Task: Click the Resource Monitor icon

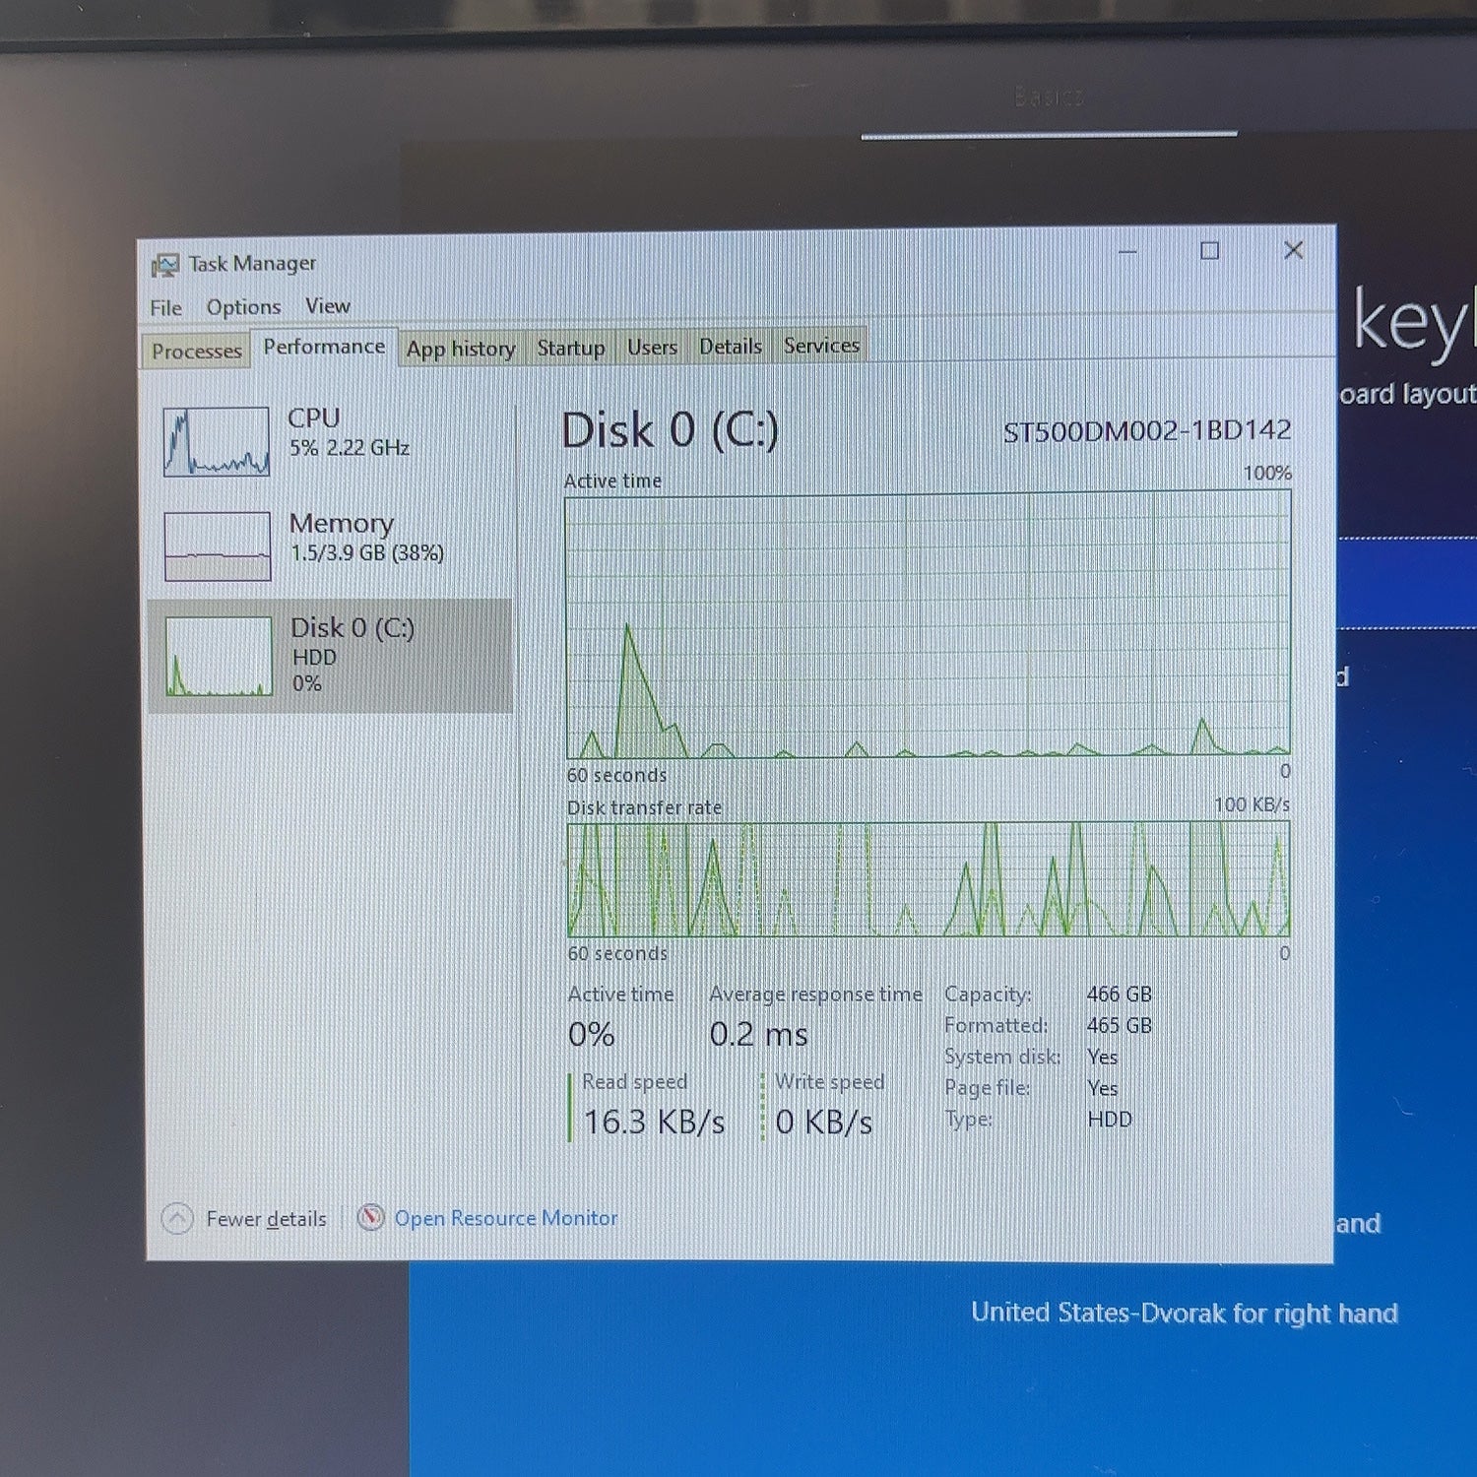Action: 370,1218
